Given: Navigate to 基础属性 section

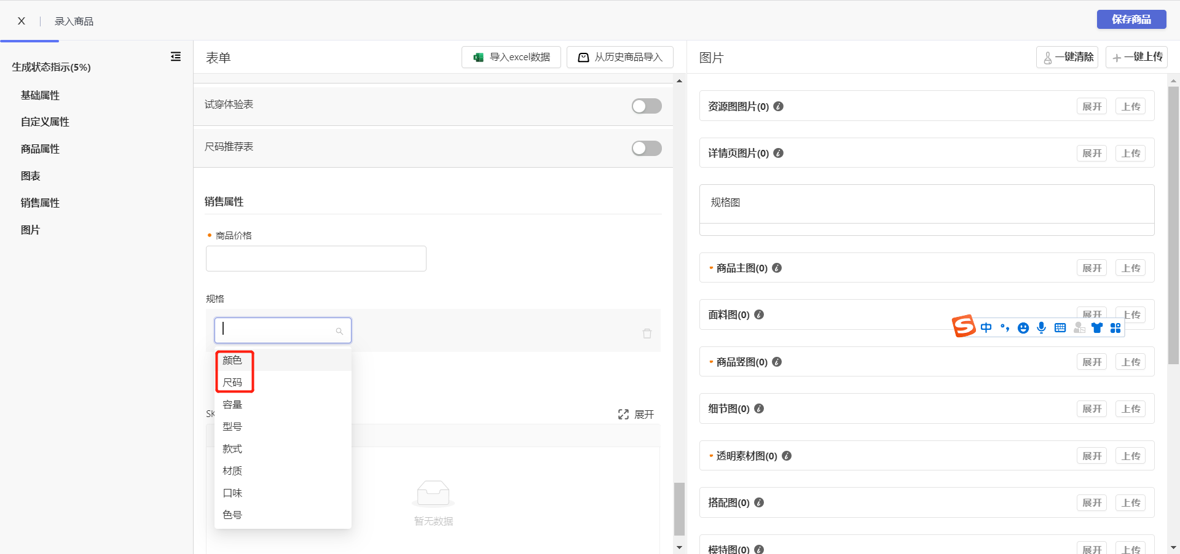Looking at the screenshot, I should 40,95.
